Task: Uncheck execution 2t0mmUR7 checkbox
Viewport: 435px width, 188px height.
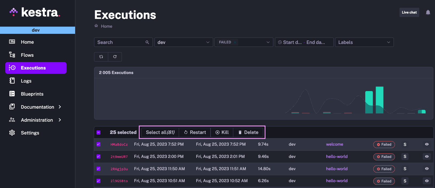Action: [x=98, y=157]
